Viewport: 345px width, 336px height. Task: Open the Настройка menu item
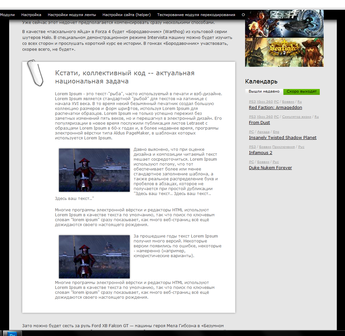[31, 15]
